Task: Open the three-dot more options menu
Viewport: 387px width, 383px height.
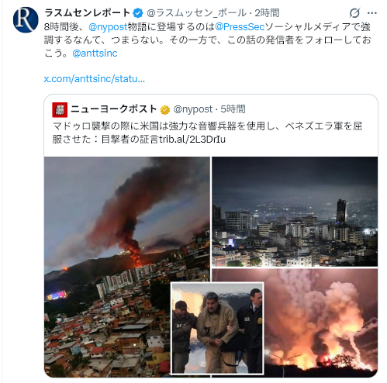Action: (372, 13)
